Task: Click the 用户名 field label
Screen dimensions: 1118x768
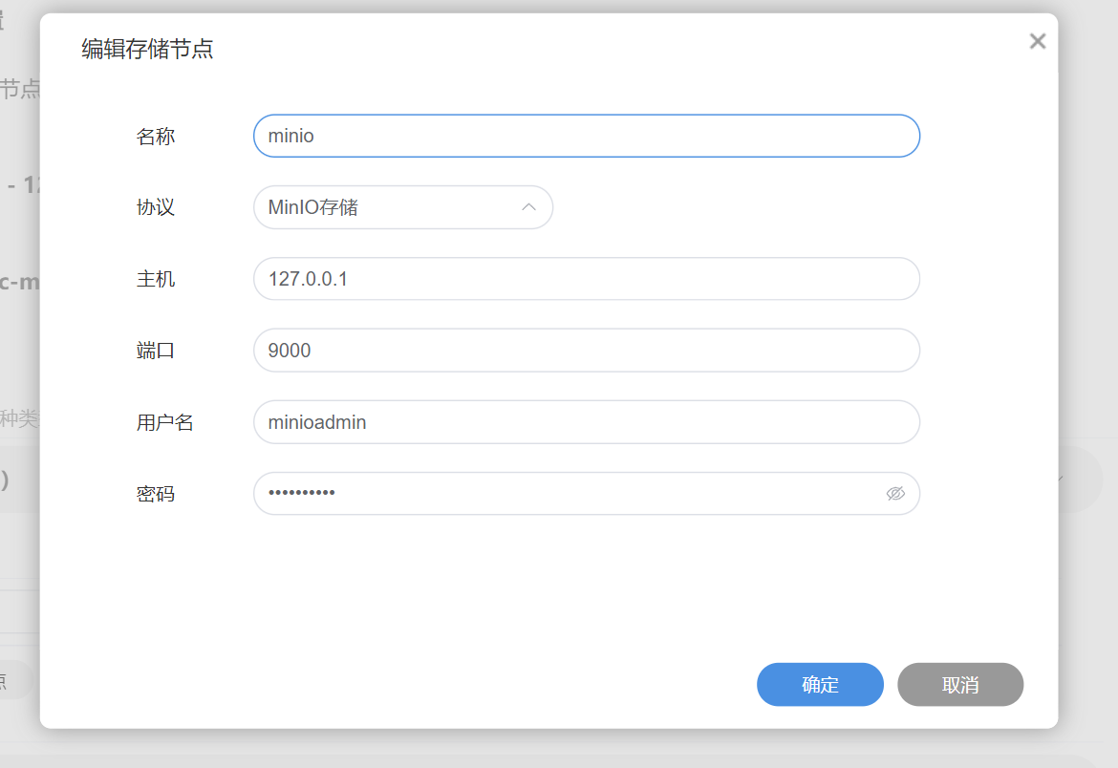Action: [x=165, y=422]
